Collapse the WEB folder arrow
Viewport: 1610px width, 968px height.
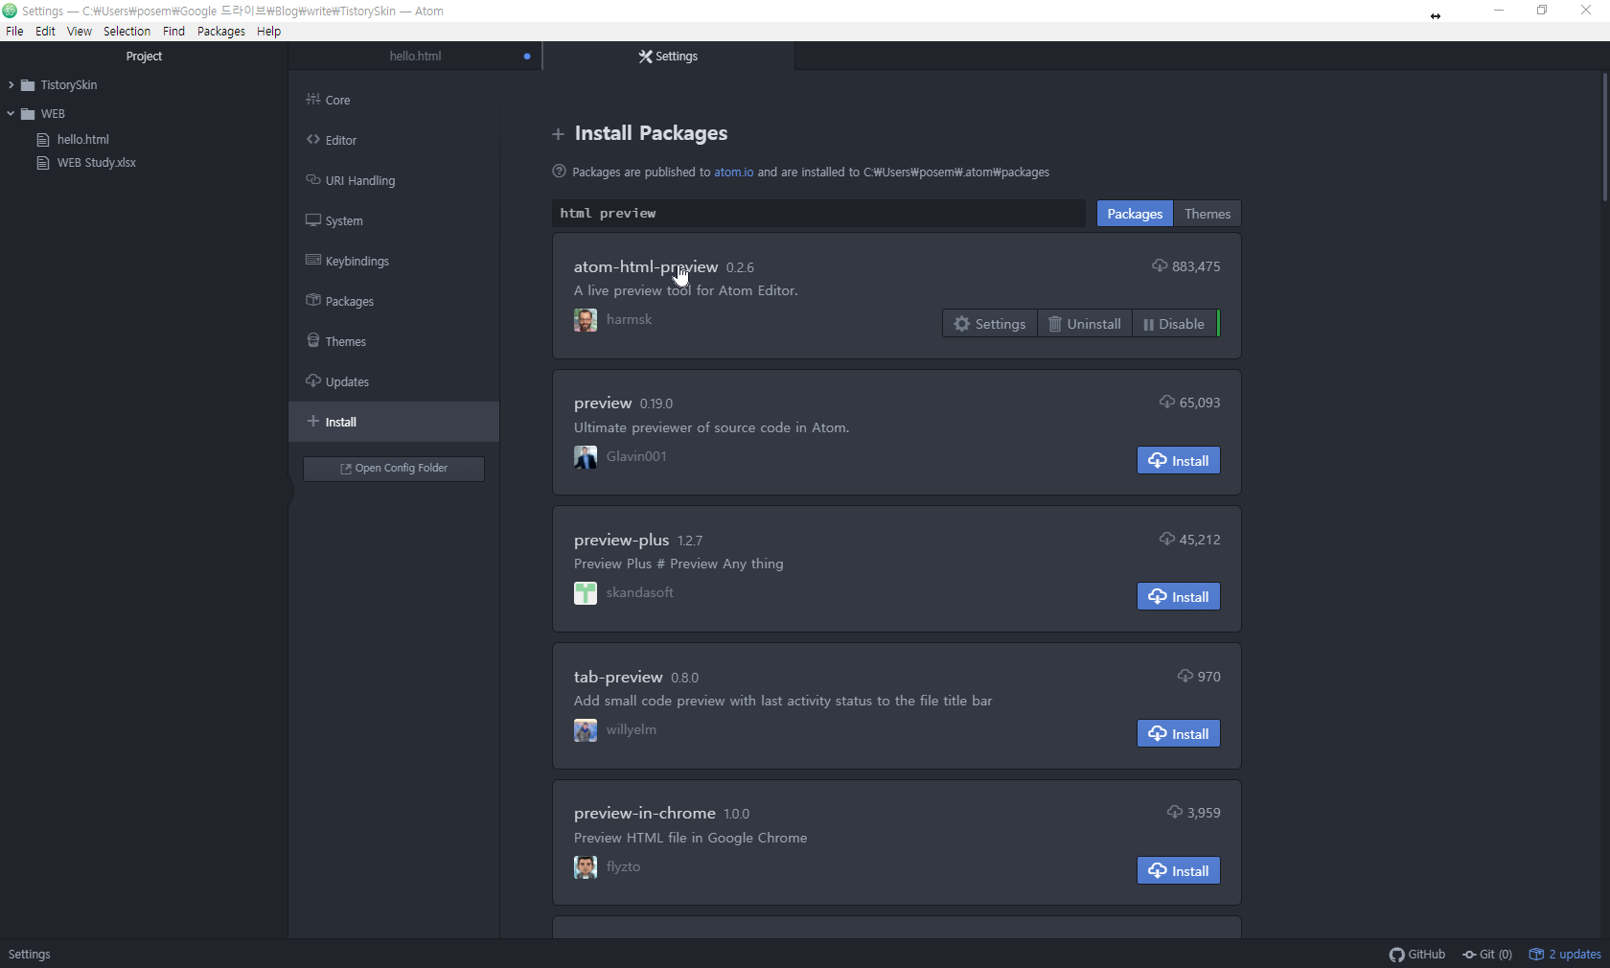tap(11, 114)
